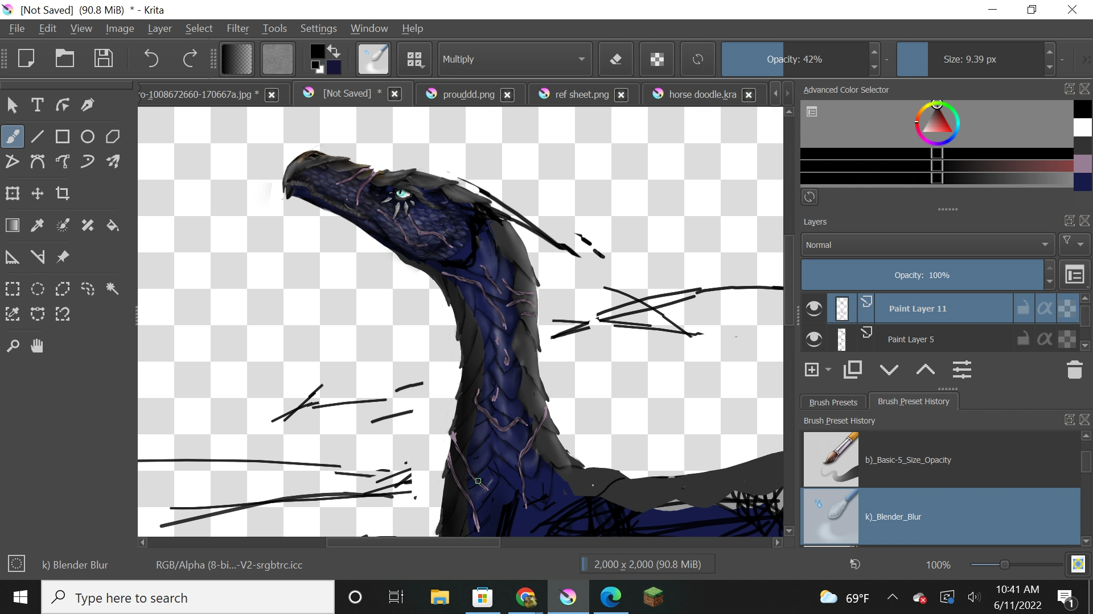1093x614 pixels.
Task: Pick the Fill tool
Action: coord(113,225)
